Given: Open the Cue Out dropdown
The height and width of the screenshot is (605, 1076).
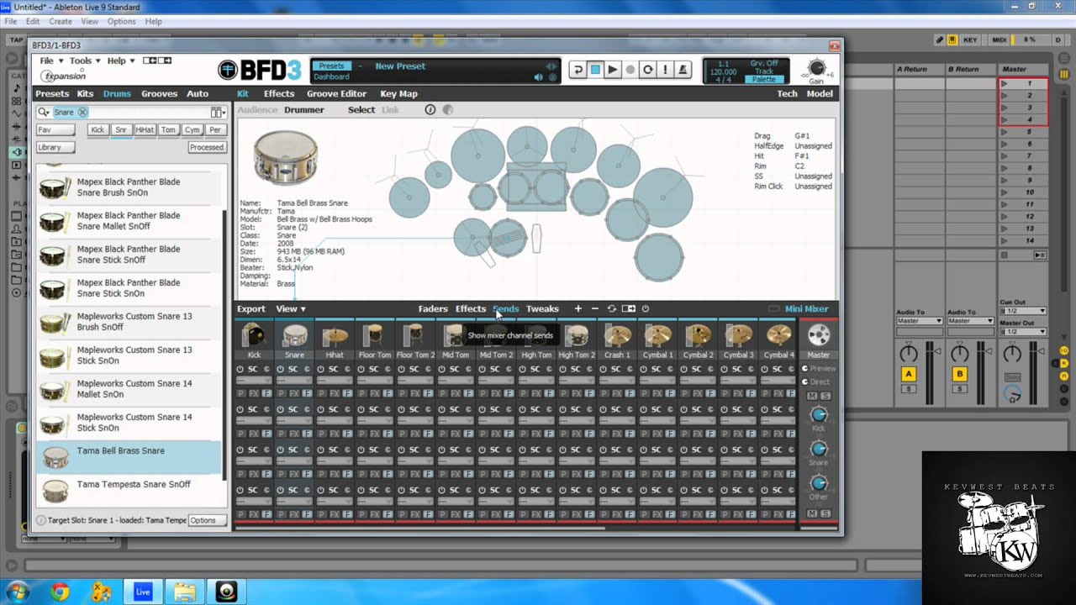Looking at the screenshot, I should pos(1022,311).
